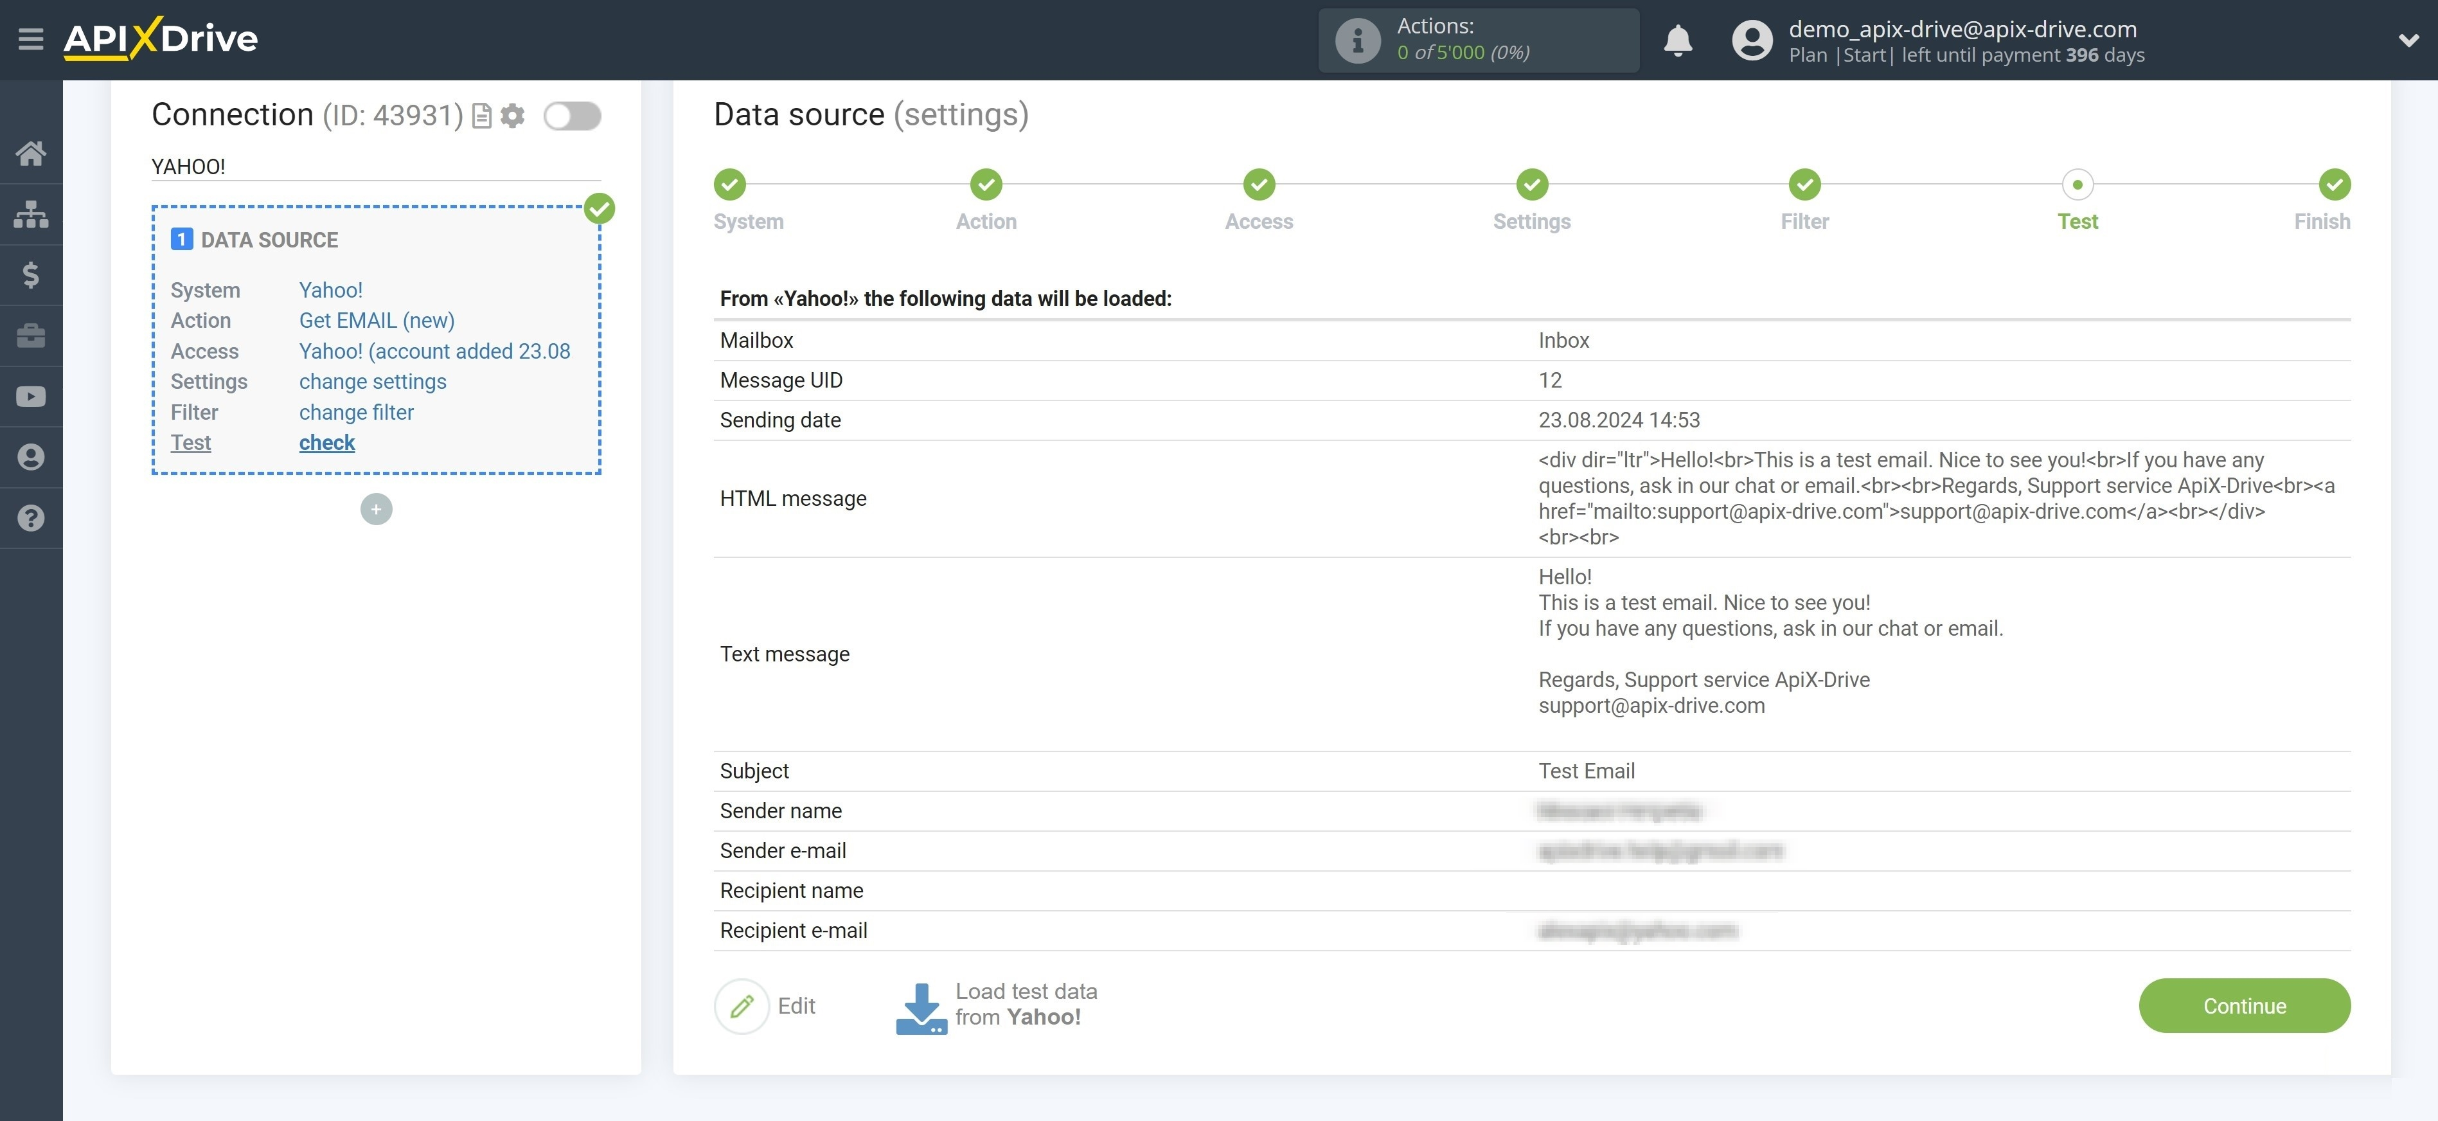The image size is (2438, 1121).
Task: Open the billing dollar sidebar icon
Action: 30,274
